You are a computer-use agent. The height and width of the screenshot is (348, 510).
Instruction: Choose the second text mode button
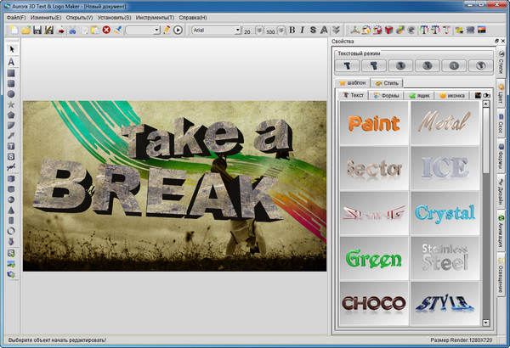(x=374, y=66)
